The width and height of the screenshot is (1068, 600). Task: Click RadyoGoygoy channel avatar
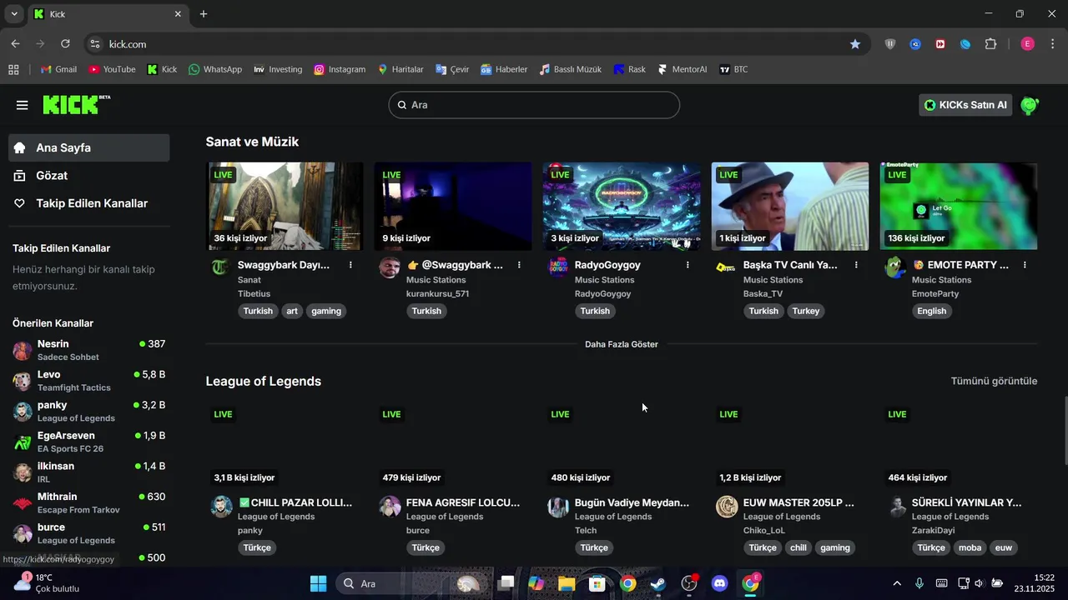coord(558,267)
